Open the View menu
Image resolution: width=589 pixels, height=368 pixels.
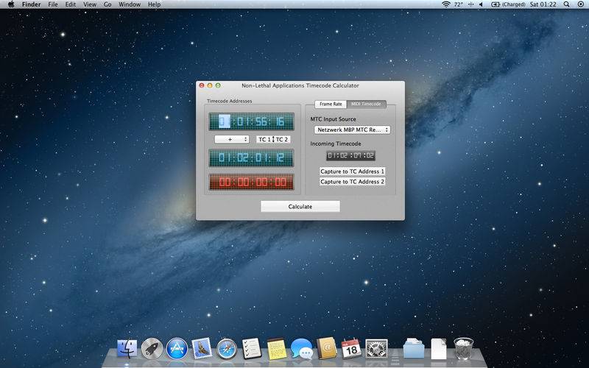point(90,4)
